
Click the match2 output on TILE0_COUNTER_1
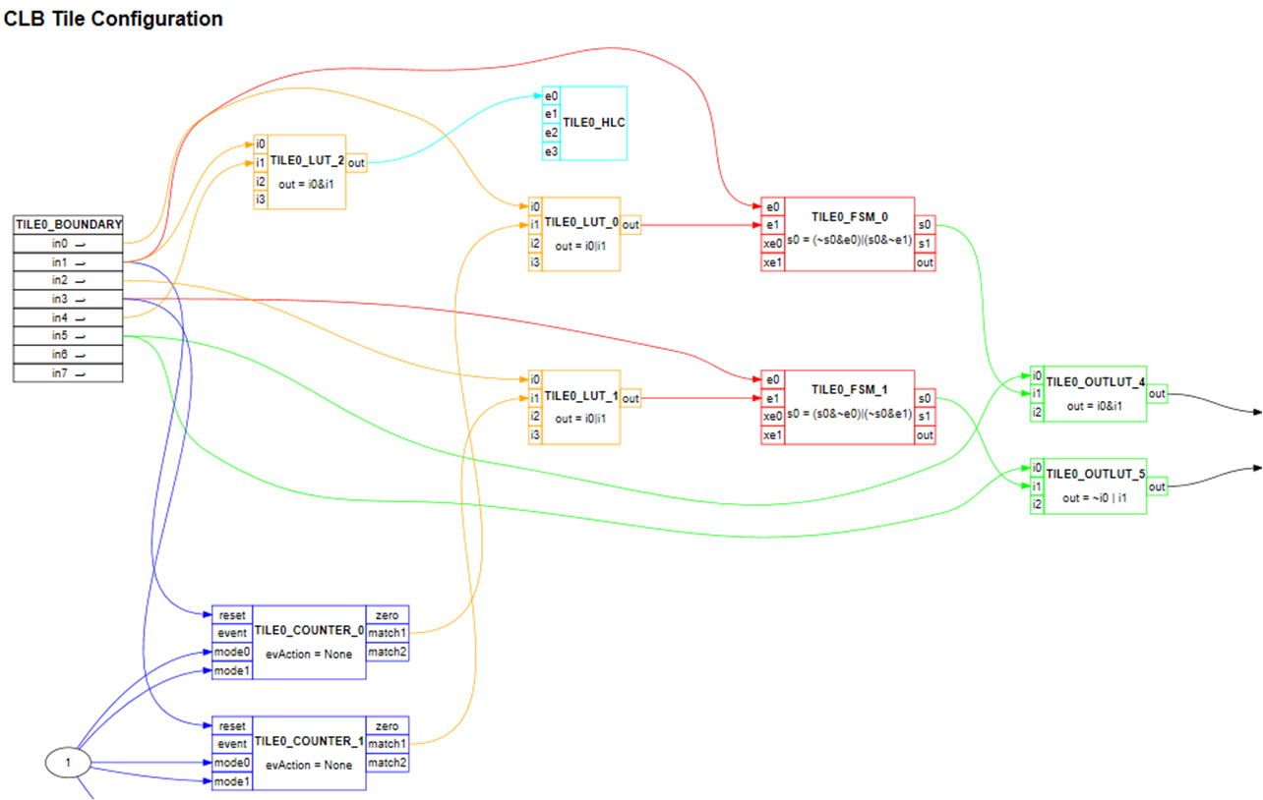tap(387, 762)
